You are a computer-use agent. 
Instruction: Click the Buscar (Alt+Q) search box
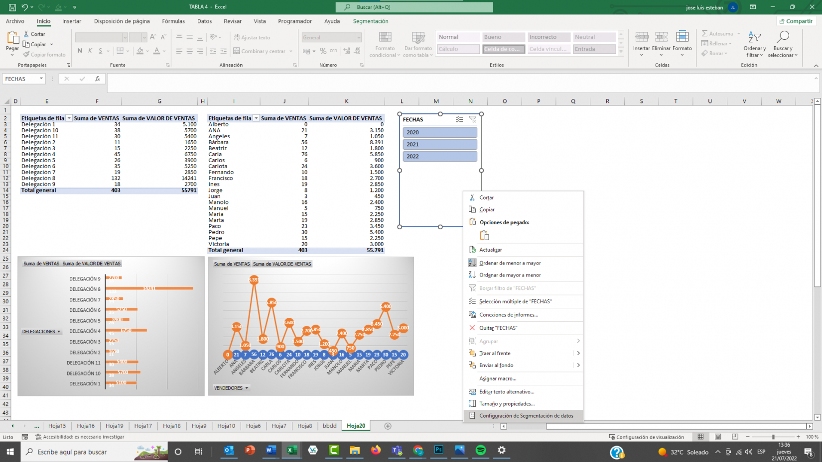pos(414,7)
